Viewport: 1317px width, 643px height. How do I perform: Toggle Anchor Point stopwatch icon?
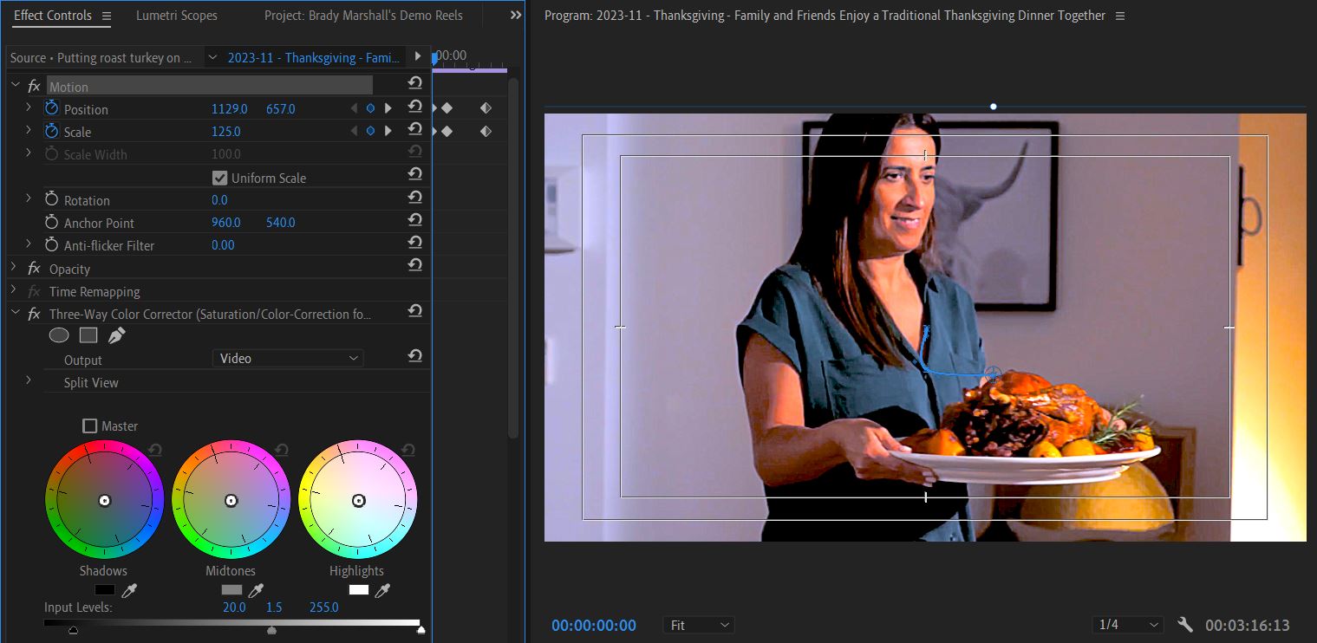pyautogui.click(x=51, y=222)
